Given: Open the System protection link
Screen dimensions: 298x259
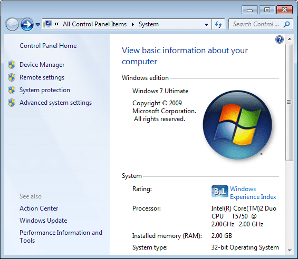Looking at the screenshot, I should point(45,90).
